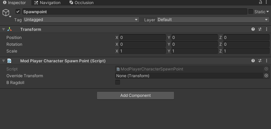
Task: Open Transform component presets icon
Action: 260,29
